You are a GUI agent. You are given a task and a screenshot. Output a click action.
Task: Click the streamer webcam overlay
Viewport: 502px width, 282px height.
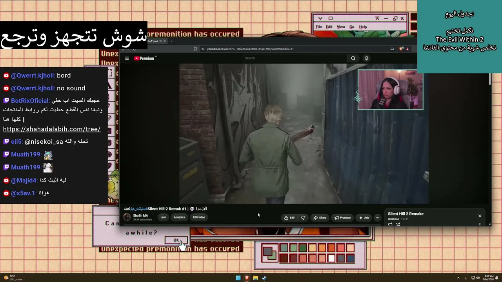(391, 90)
